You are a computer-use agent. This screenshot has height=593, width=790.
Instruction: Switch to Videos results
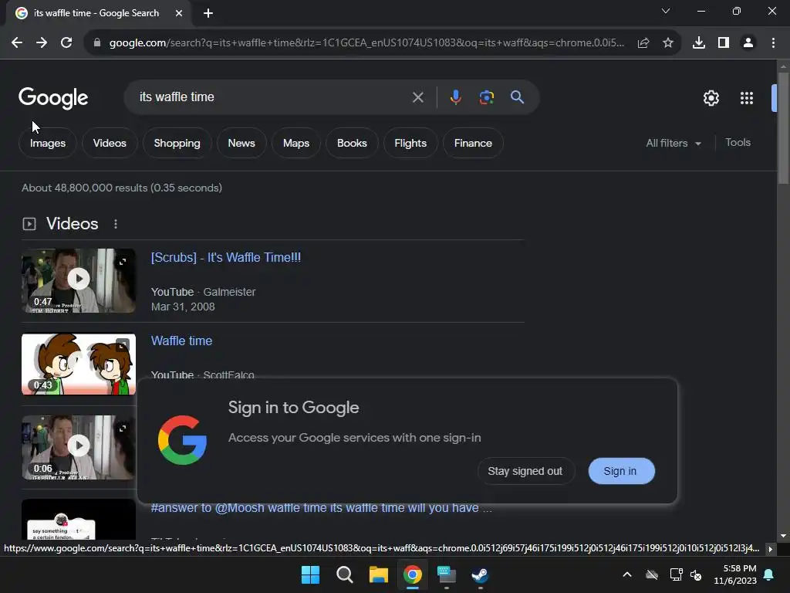coord(110,143)
